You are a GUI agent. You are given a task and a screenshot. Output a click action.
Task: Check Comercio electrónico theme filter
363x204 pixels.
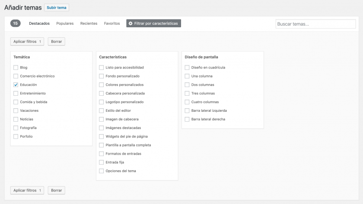16,76
